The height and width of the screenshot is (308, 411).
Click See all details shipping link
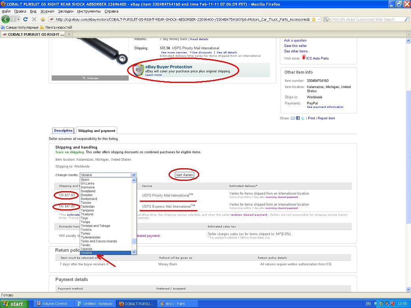pos(227,53)
